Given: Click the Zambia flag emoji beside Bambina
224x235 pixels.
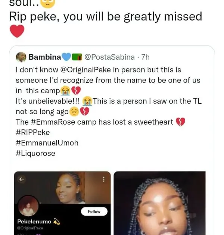Looking at the screenshot, I should tap(77, 57).
